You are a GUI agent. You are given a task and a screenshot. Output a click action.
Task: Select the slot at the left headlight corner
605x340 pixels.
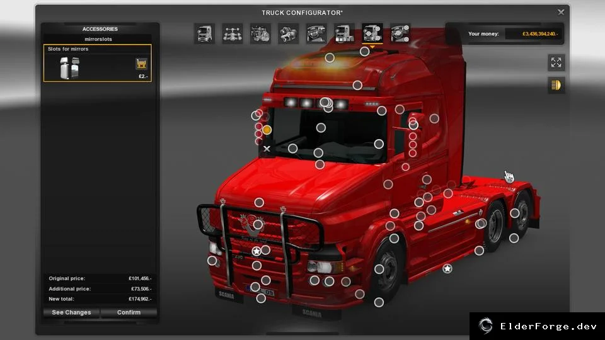[212, 261]
